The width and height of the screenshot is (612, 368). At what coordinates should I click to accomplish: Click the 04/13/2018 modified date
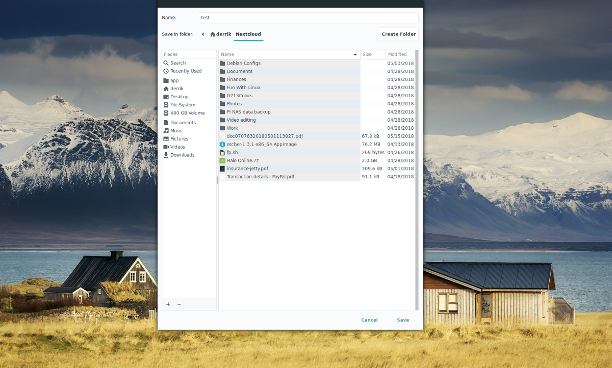tap(400, 145)
